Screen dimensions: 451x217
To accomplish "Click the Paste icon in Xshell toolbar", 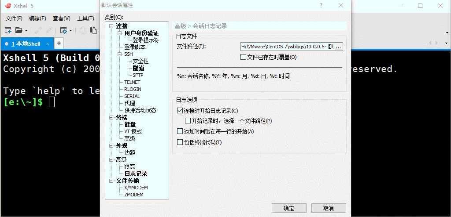I will tap(93, 30).
